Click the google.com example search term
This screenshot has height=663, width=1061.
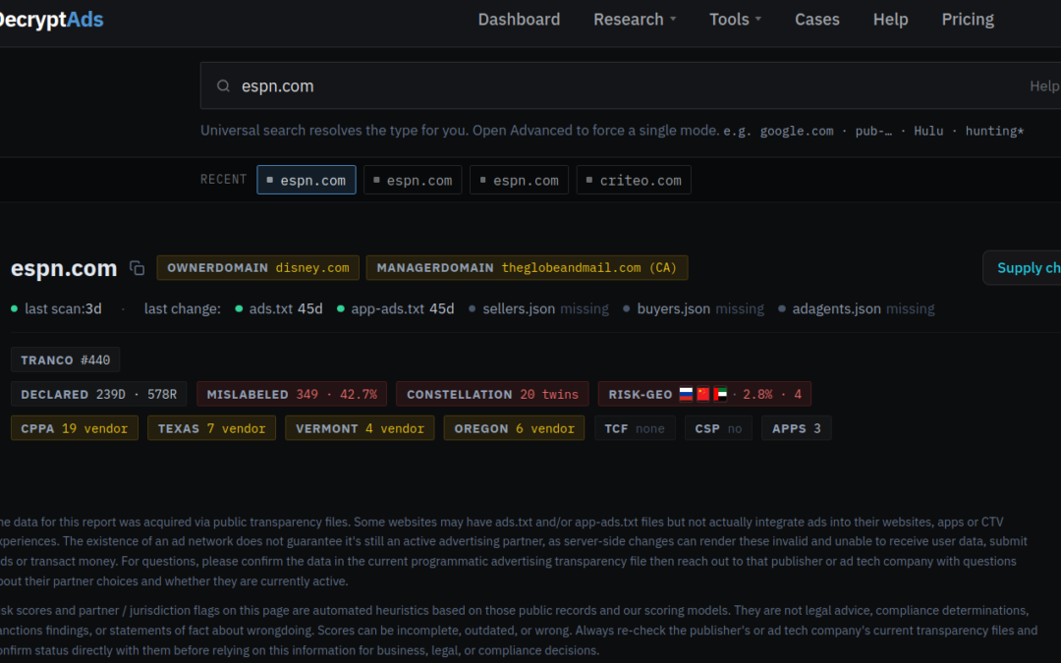[x=797, y=132]
